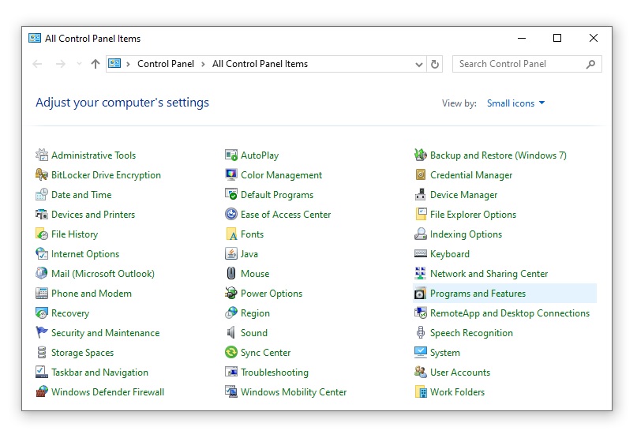Refresh the Control Panel view

[x=435, y=64]
